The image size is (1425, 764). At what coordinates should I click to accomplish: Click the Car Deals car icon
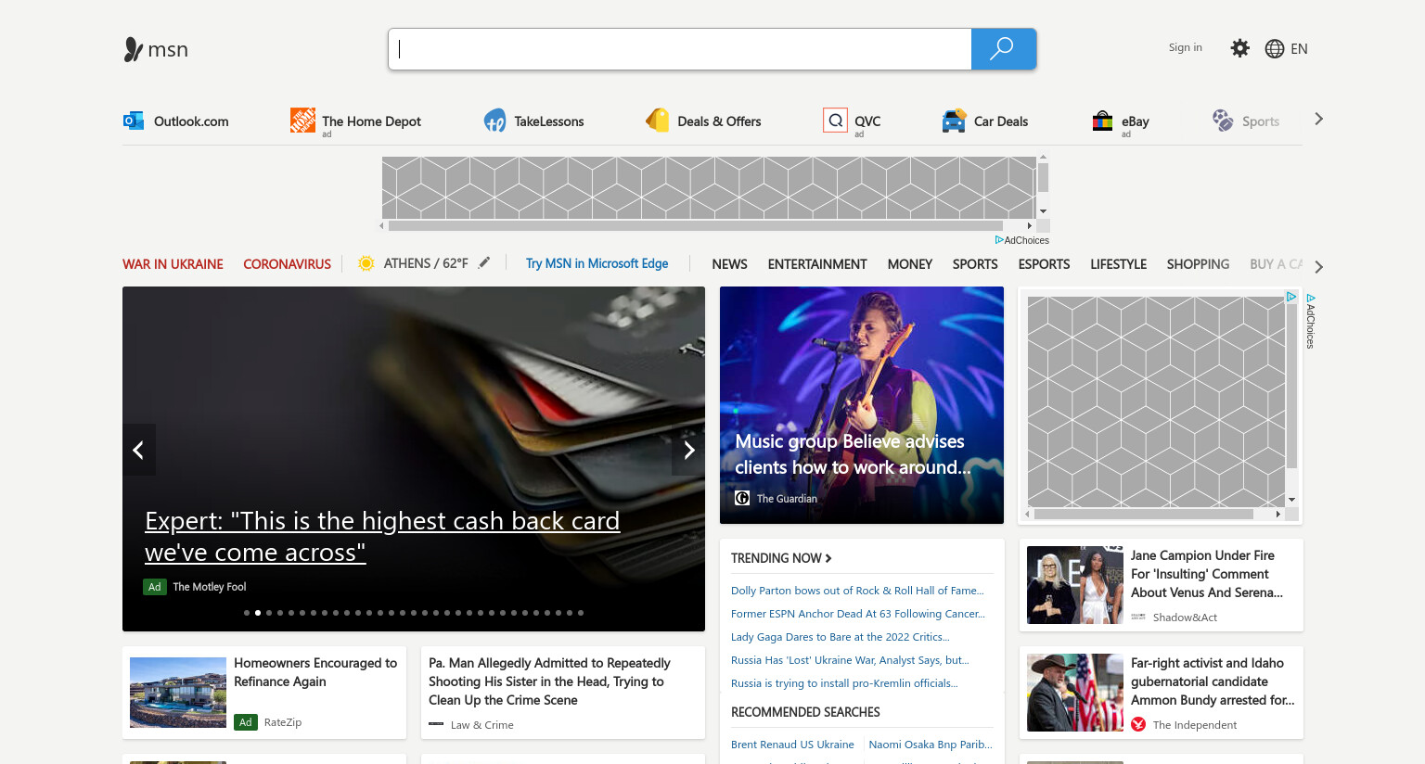click(954, 121)
